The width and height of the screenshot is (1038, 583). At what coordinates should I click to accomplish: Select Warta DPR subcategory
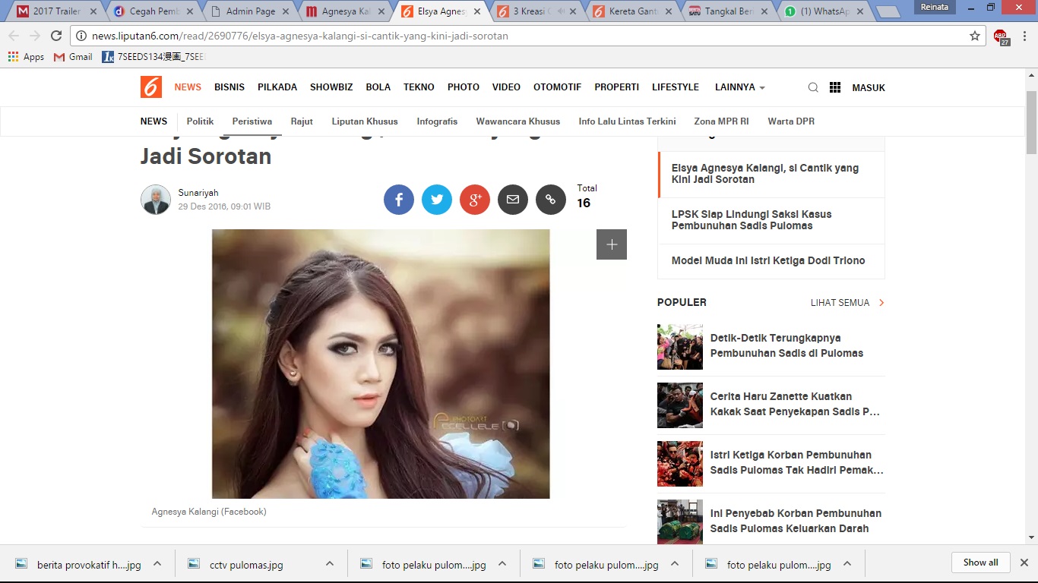[791, 121]
